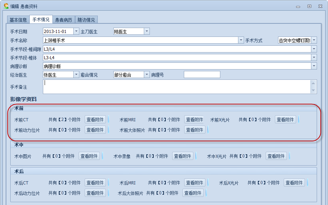Open the 愈合情况 dropdown
This screenshot has height=205, width=328.
(147, 74)
